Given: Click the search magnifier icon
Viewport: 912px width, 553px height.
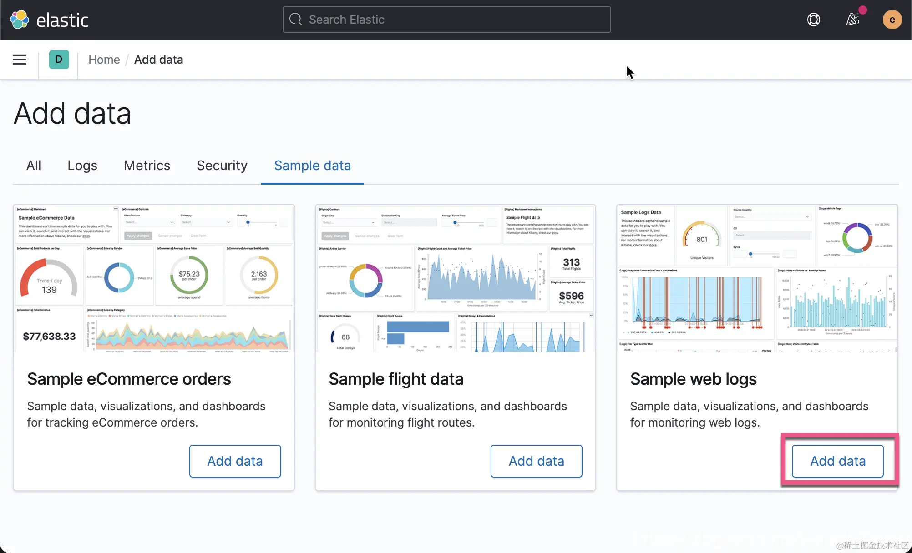Looking at the screenshot, I should click(x=296, y=20).
